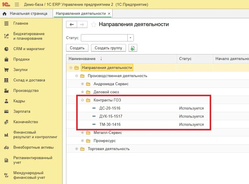The width and height of the screenshot is (249, 184).
Task: Add page to favorites with star icon
Action: 94,25
